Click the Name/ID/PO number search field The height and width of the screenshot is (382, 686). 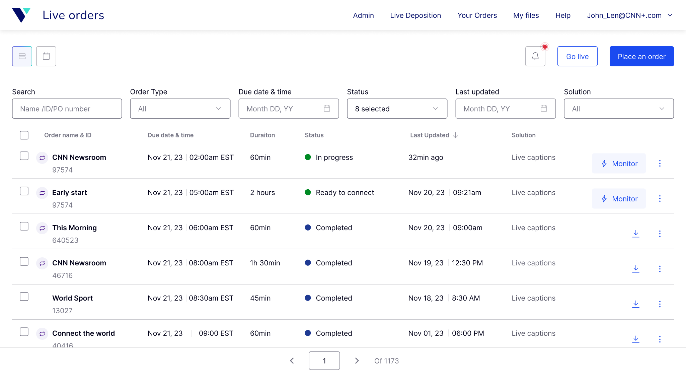coord(67,109)
